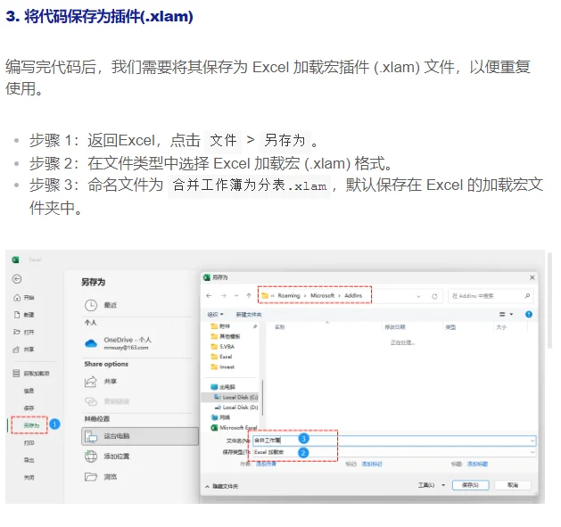Expand the view options dropdown arrow
The width and height of the screenshot is (561, 527).
(511, 314)
